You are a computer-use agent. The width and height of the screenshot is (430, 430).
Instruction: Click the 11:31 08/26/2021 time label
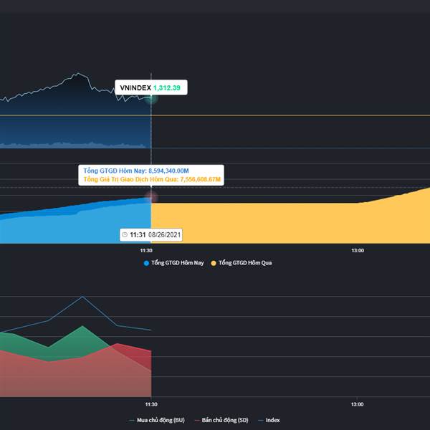tap(151, 235)
